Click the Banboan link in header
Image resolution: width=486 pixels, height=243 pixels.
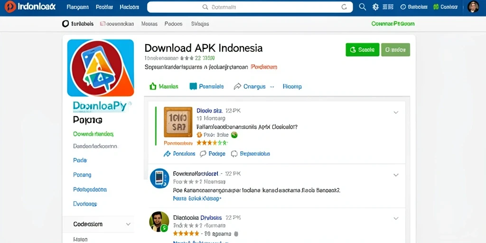[414, 7]
